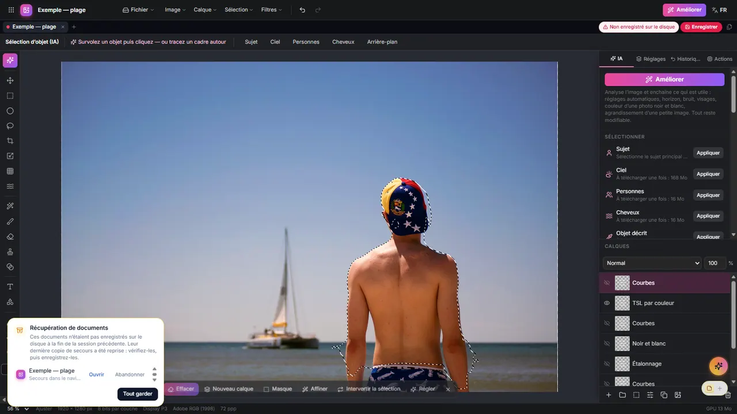737x414 pixels.
Task: Add an adjustment layer via sliders icon
Action: [x=650, y=395]
